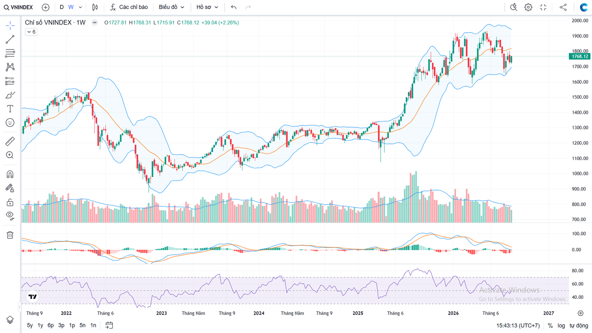Toggle the log scale
Screen dimensions: 592x333
561,326
